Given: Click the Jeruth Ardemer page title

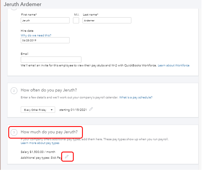Looking at the screenshot, I should [x=23, y=4].
